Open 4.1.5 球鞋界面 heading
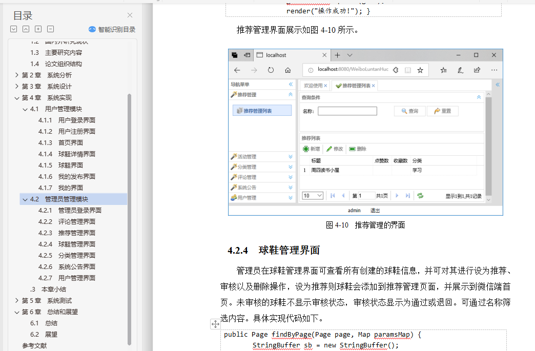Viewport: 535px width, 351px height. coord(61,165)
